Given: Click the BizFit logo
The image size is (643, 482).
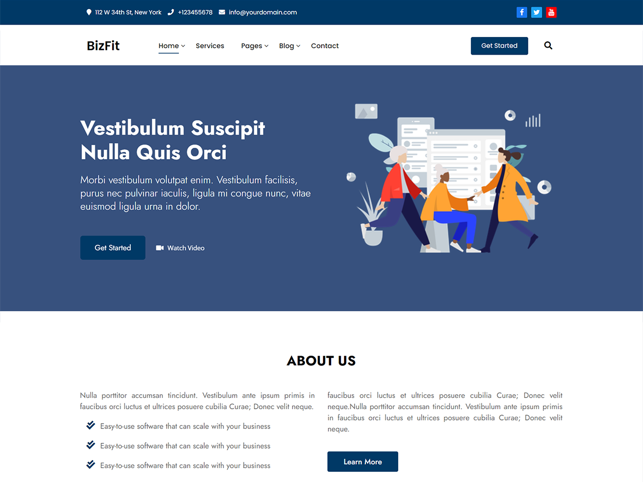Looking at the screenshot, I should (x=103, y=46).
